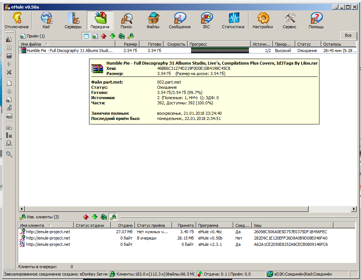The image size is (361, 280).
Task: Click the magnifier search sidebar icon
Action: coord(9,154)
